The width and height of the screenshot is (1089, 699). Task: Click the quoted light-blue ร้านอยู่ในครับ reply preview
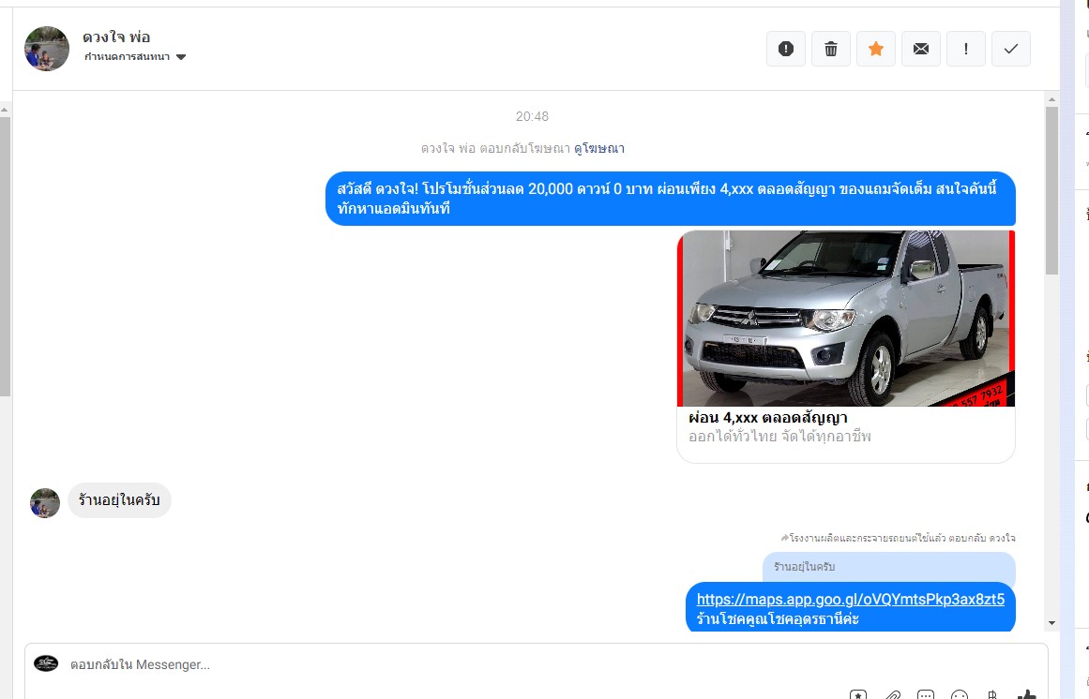889,567
